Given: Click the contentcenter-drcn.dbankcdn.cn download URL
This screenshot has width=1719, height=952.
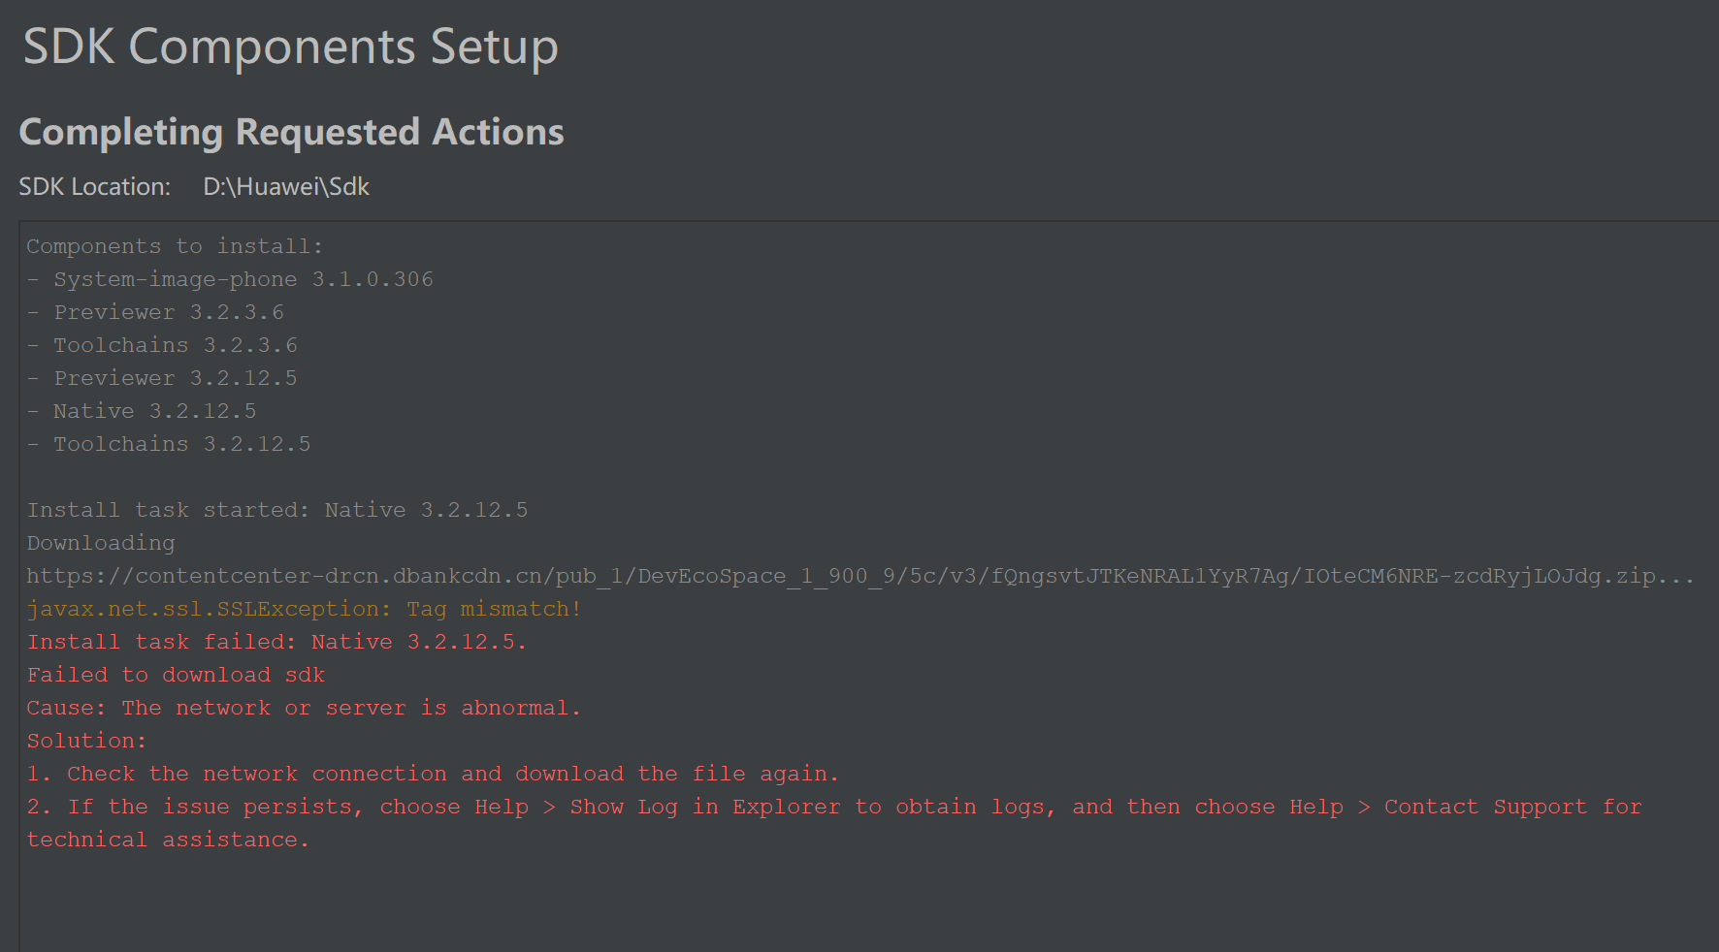Looking at the screenshot, I should [x=860, y=576].
